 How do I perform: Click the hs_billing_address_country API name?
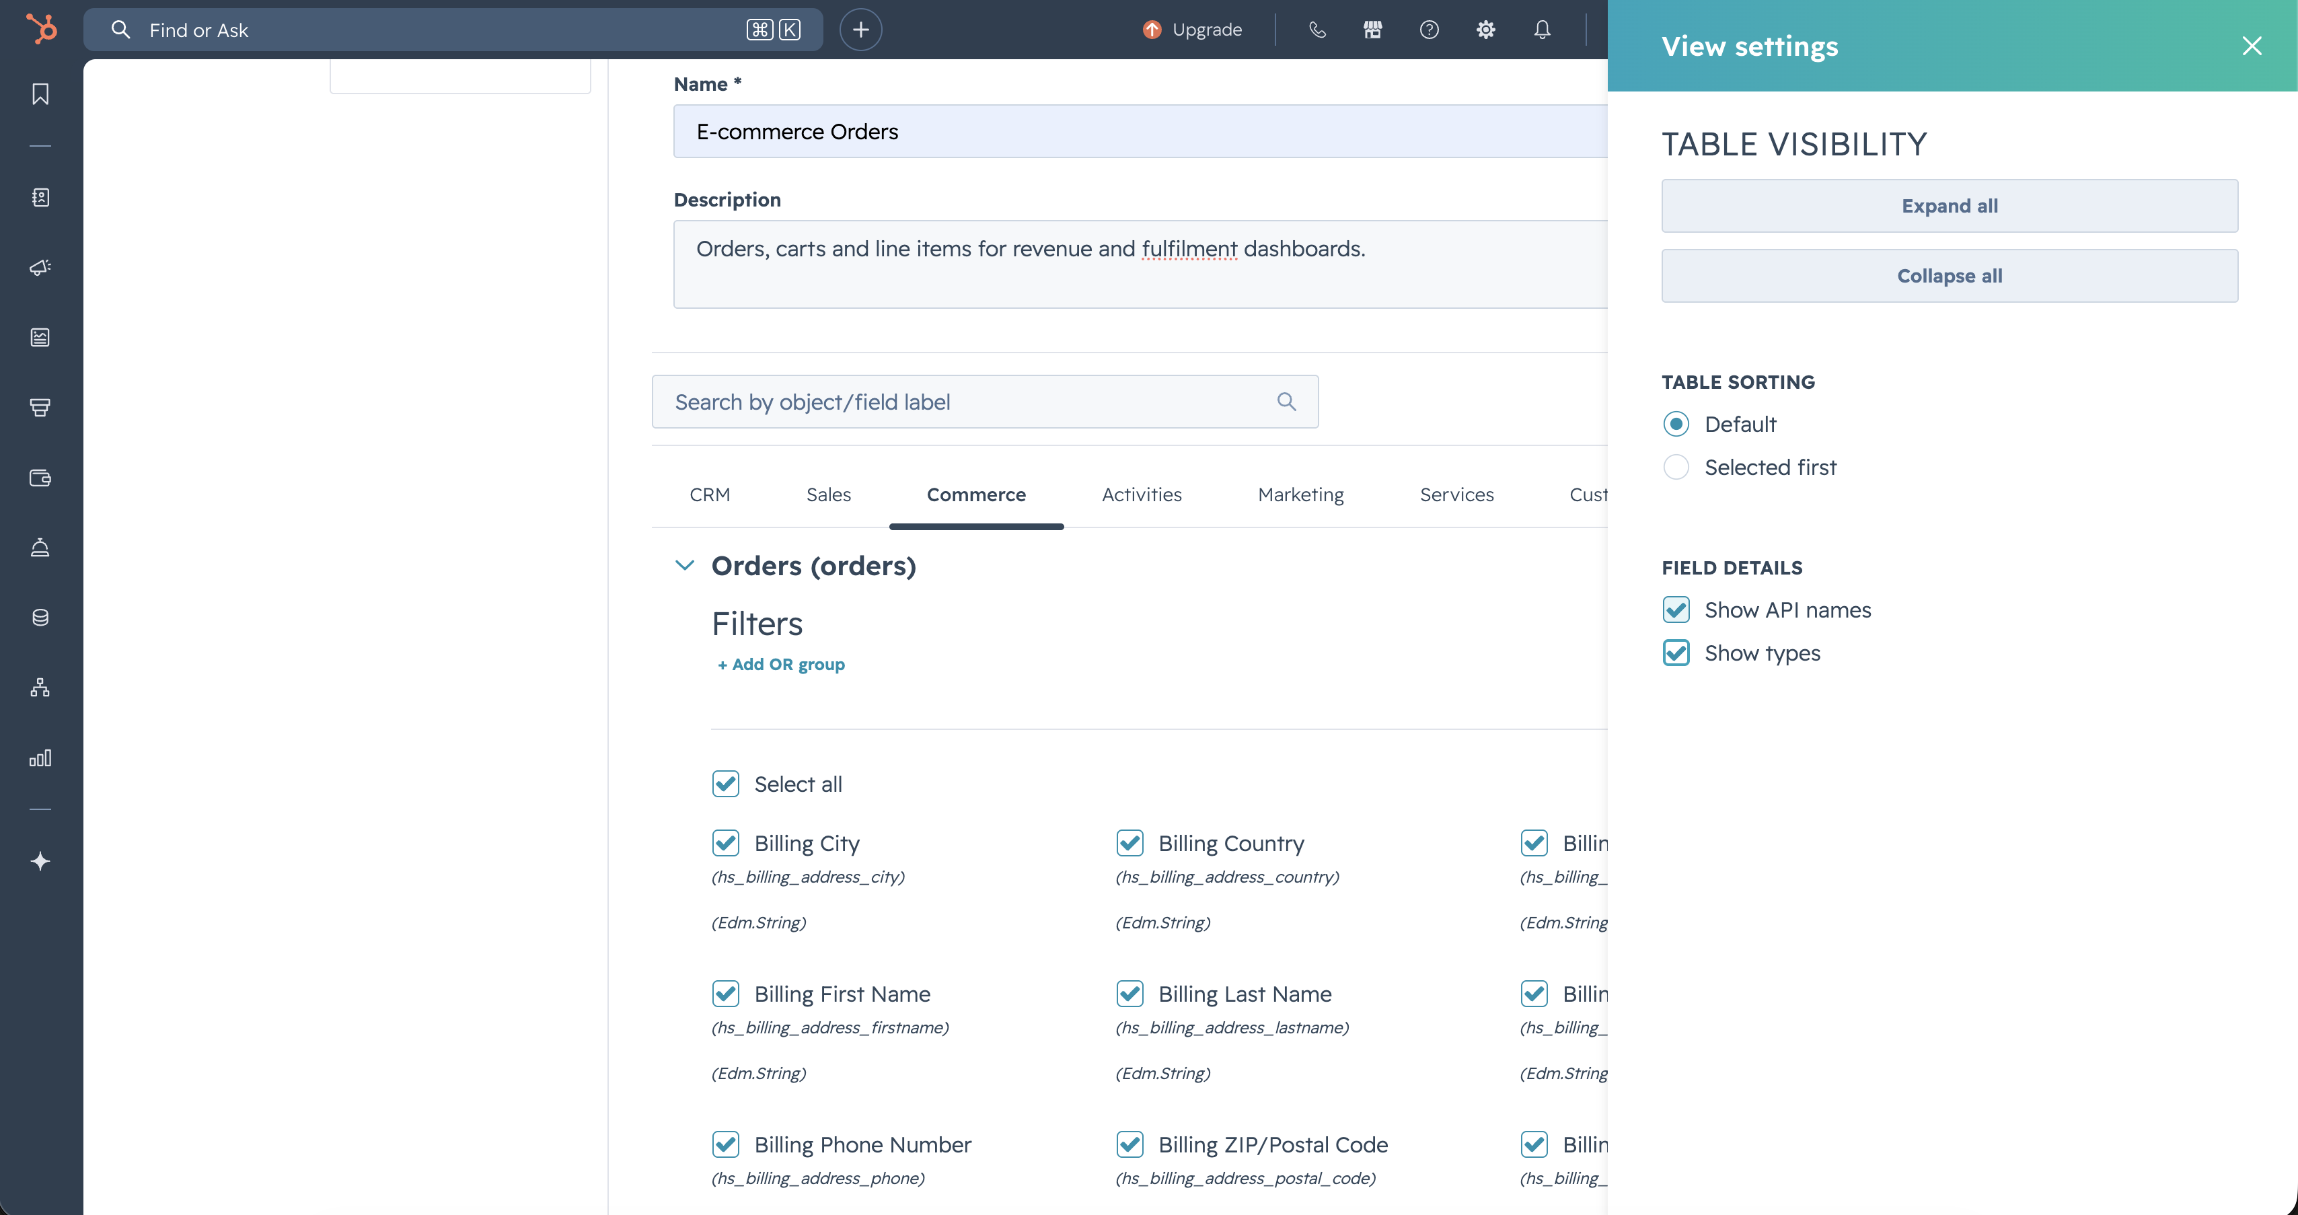tap(1226, 877)
